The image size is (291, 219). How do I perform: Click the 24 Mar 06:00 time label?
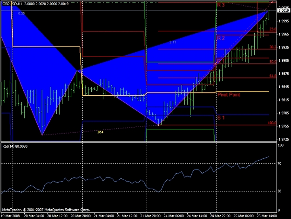pos(174,216)
